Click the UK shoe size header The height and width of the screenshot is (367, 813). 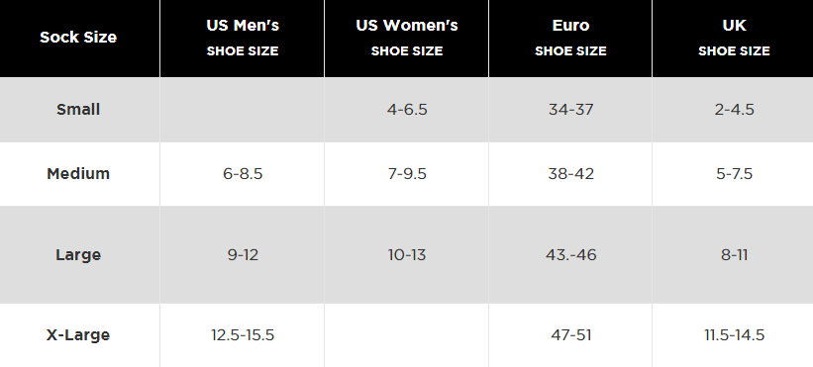pos(734,38)
